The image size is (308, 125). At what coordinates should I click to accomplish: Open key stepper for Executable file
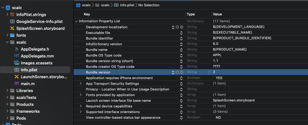[x=181, y=33]
